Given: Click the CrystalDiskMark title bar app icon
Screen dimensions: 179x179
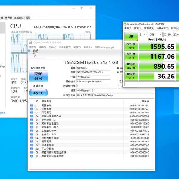Looking at the screenshot, I should [125, 24].
